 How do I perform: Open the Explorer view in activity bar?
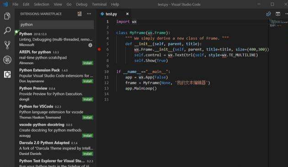tap(7, 16)
